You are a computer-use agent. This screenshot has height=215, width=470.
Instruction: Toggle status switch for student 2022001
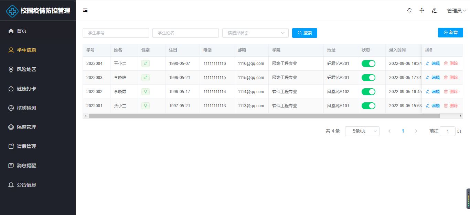coord(368,106)
